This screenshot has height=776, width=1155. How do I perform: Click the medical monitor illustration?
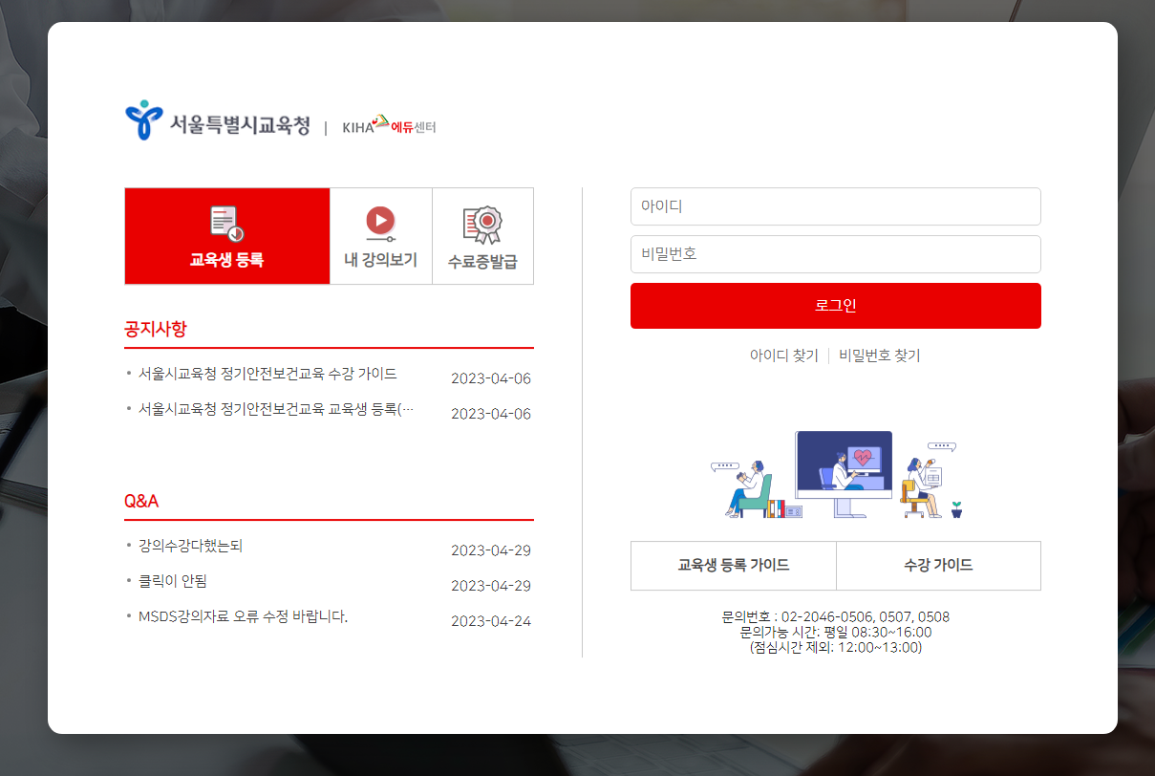click(844, 473)
